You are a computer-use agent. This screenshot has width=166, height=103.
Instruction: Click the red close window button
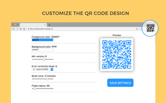tap(13, 24)
